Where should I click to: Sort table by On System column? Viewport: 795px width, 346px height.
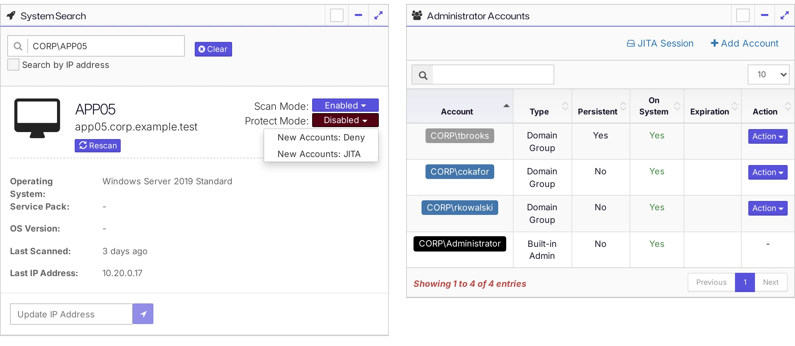pyautogui.click(x=657, y=106)
